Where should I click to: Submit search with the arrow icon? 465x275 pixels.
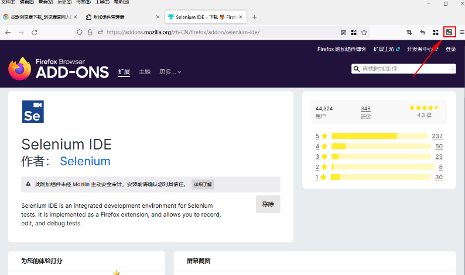[451, 69]
